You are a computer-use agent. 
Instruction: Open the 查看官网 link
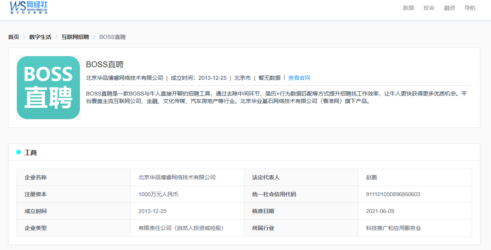[x=299, y=78]
